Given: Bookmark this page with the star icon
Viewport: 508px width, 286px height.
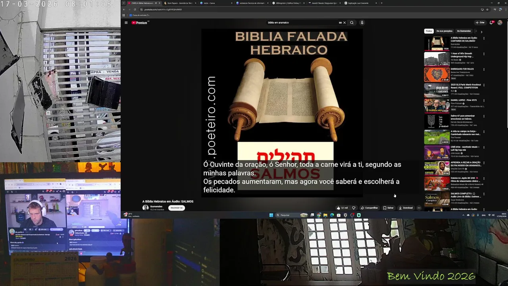Looking at the screenshot, I should tap(487, 9).
